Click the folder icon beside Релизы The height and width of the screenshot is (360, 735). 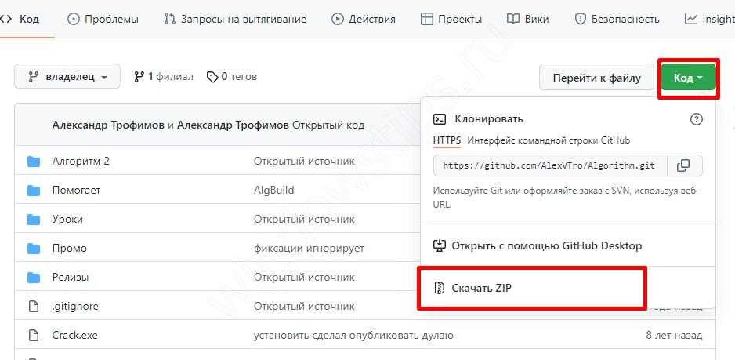(34, 278)
